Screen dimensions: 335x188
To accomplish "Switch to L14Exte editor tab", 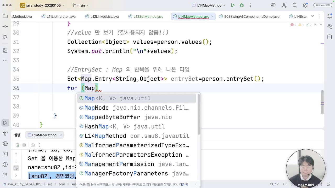I will pos(298,16).
